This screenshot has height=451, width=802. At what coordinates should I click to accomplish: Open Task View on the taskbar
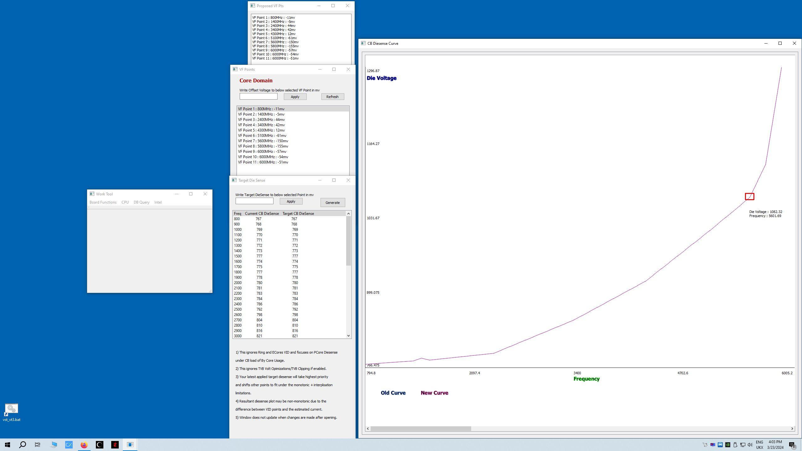click(38, 445)
